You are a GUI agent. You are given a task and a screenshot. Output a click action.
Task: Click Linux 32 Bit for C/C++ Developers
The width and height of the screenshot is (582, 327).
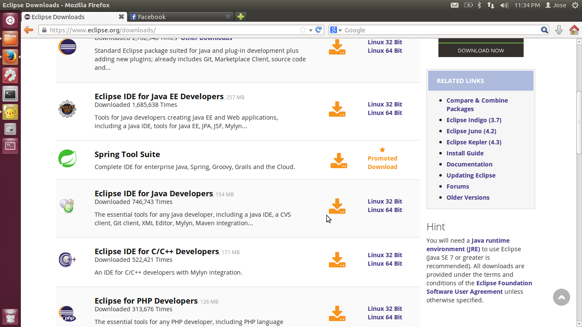[x=385, y=255]
